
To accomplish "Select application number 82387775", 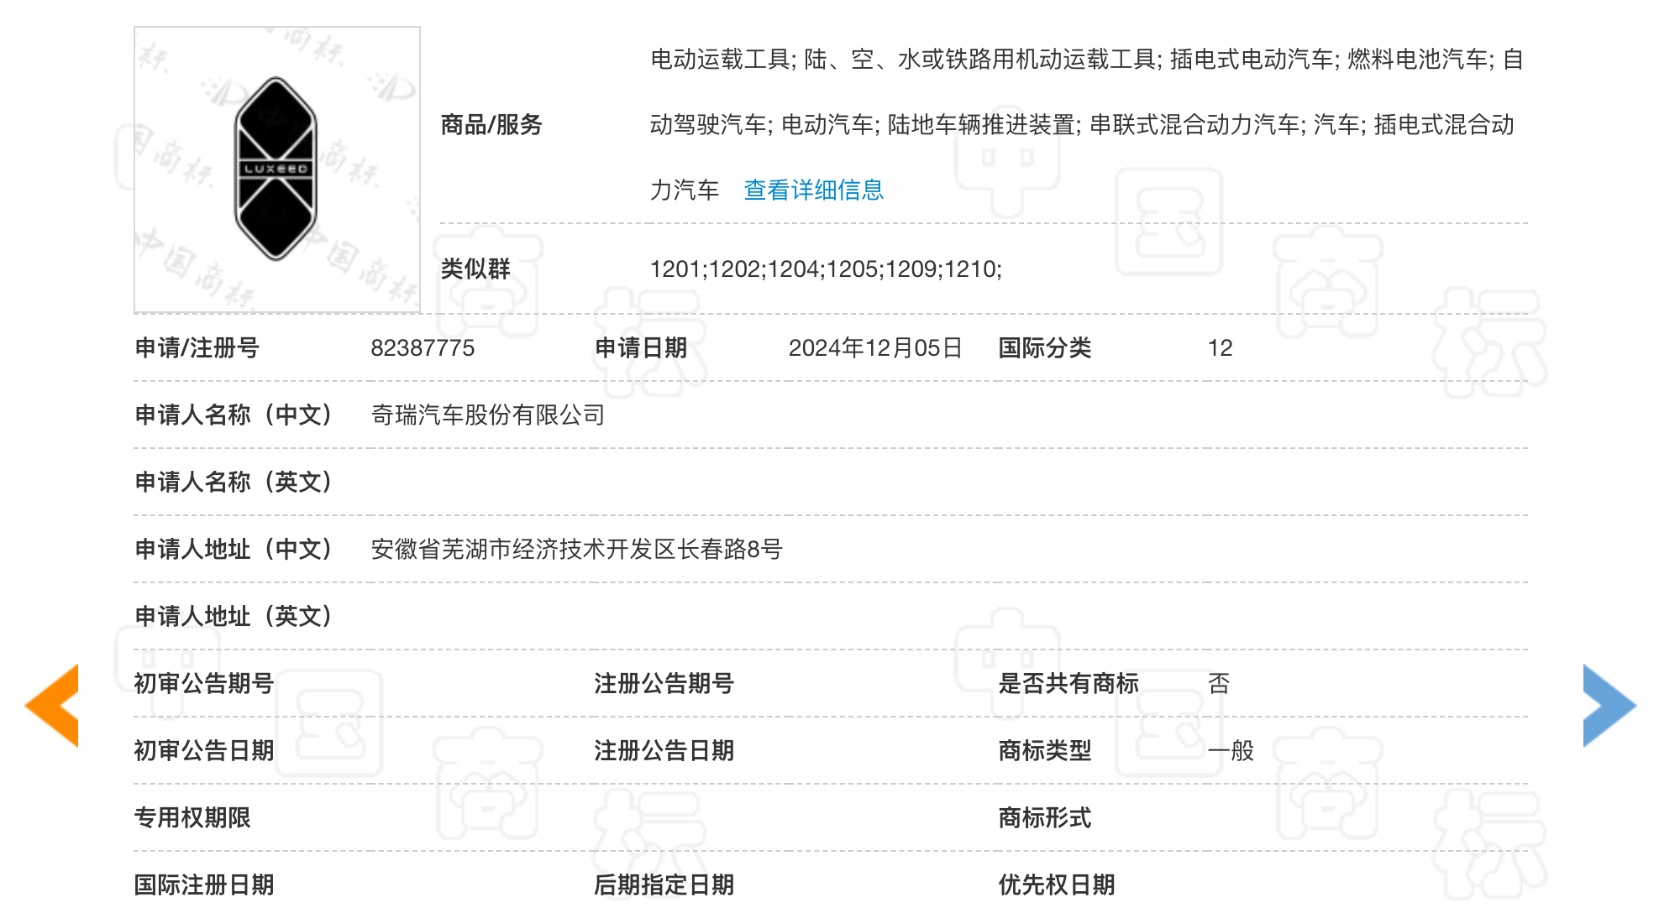I will pos(423,348).
